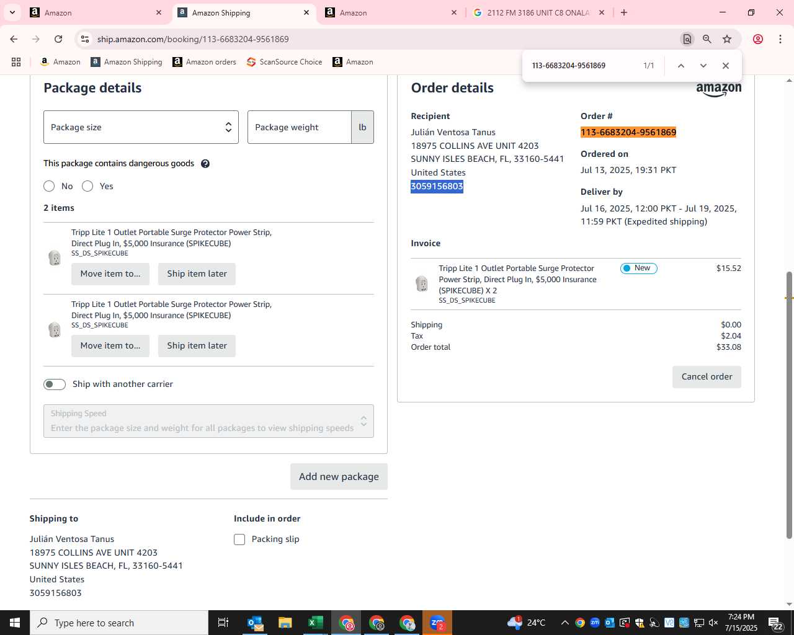Close the find bar
Screen dimensions: 794x635
point(725,66)
